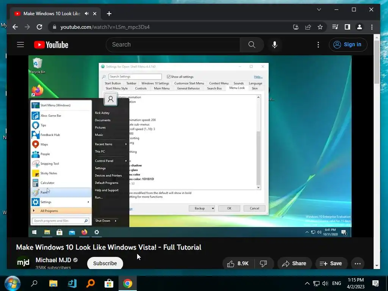Dislike the video with thumbs down
This screenshot has width=388, height=291.
tap(263, 264)
